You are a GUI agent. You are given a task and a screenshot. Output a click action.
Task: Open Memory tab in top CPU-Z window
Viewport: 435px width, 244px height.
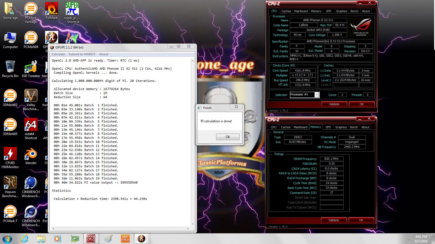(x=316, y=11)
